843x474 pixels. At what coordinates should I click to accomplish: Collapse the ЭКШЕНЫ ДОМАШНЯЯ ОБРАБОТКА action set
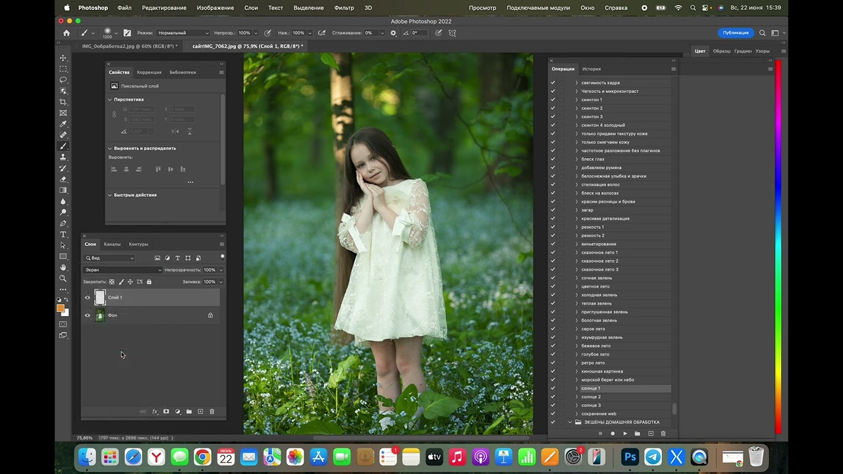570,423
